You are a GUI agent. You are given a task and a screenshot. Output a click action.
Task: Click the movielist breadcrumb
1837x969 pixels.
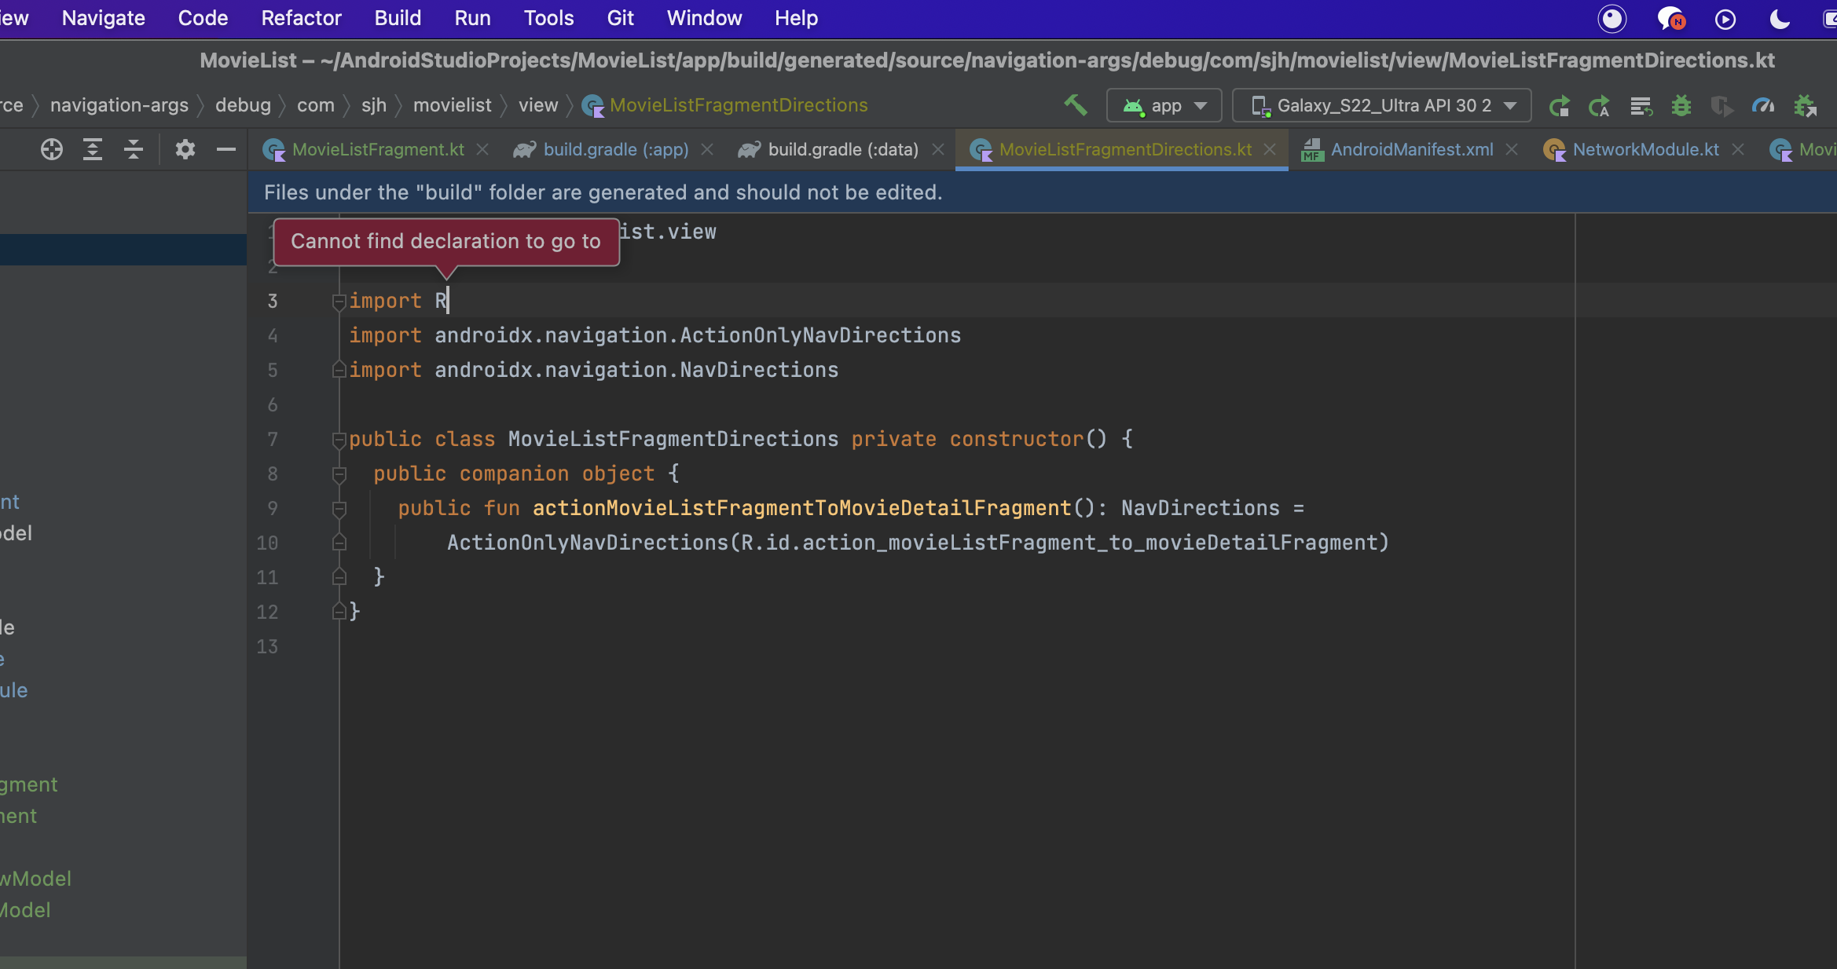click(453, 105)
